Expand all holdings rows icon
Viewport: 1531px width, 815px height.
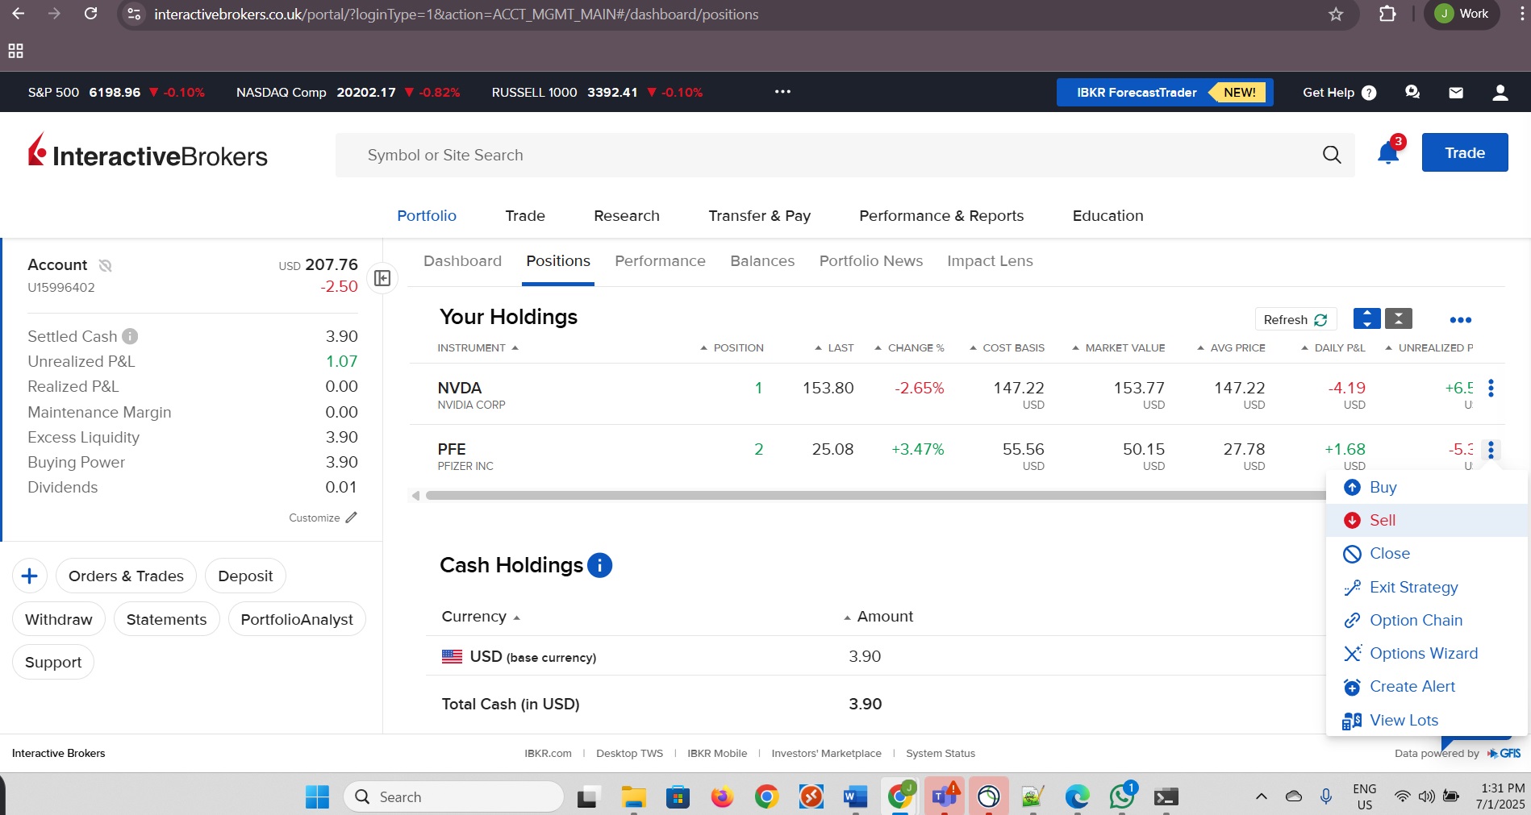(1366, 319)
